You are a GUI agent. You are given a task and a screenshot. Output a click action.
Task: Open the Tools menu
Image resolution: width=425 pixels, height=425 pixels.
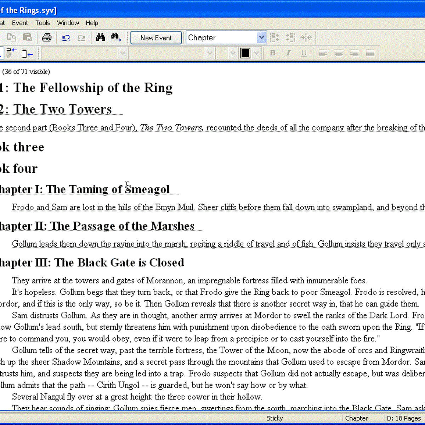click(42, 23)
